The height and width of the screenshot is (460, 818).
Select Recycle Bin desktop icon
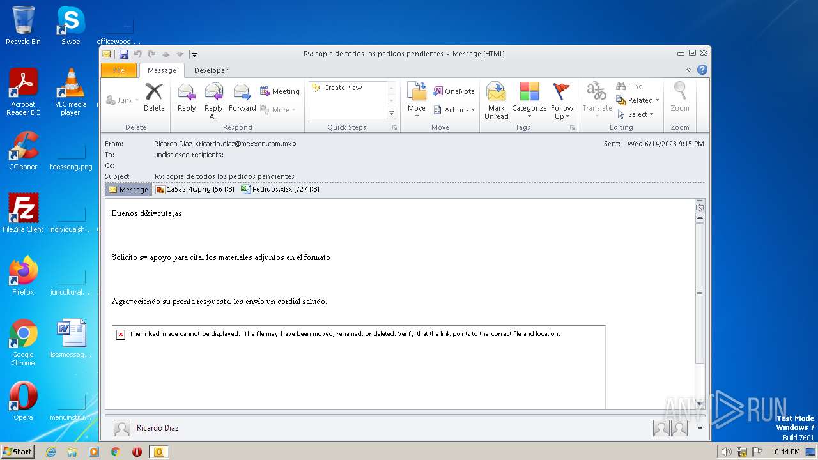[x=23, y=26]
